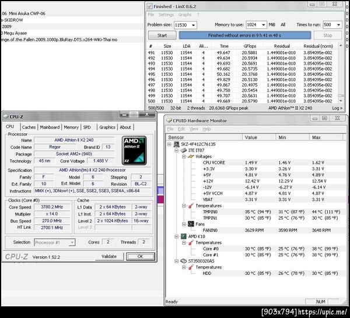Click the GFlops column header in LinX
The width and height of the screenshot is (350, 318).
click(x=250, y=46)
